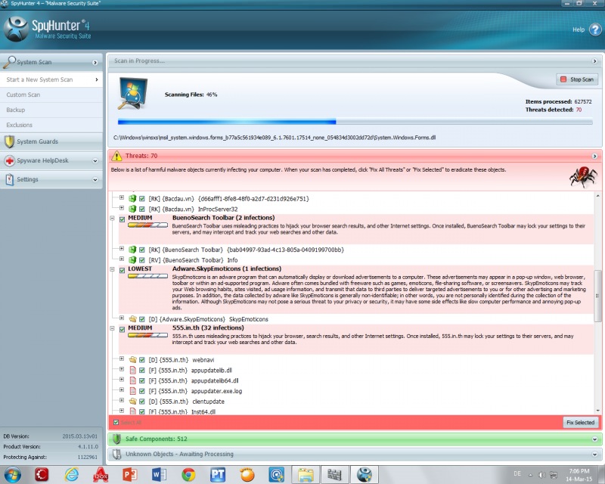Open the System Scan menu
605x484 pixels.
coord(51,62)
